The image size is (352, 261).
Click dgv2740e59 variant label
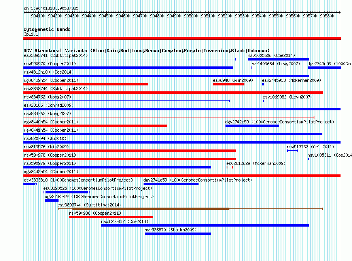point(99,197)
